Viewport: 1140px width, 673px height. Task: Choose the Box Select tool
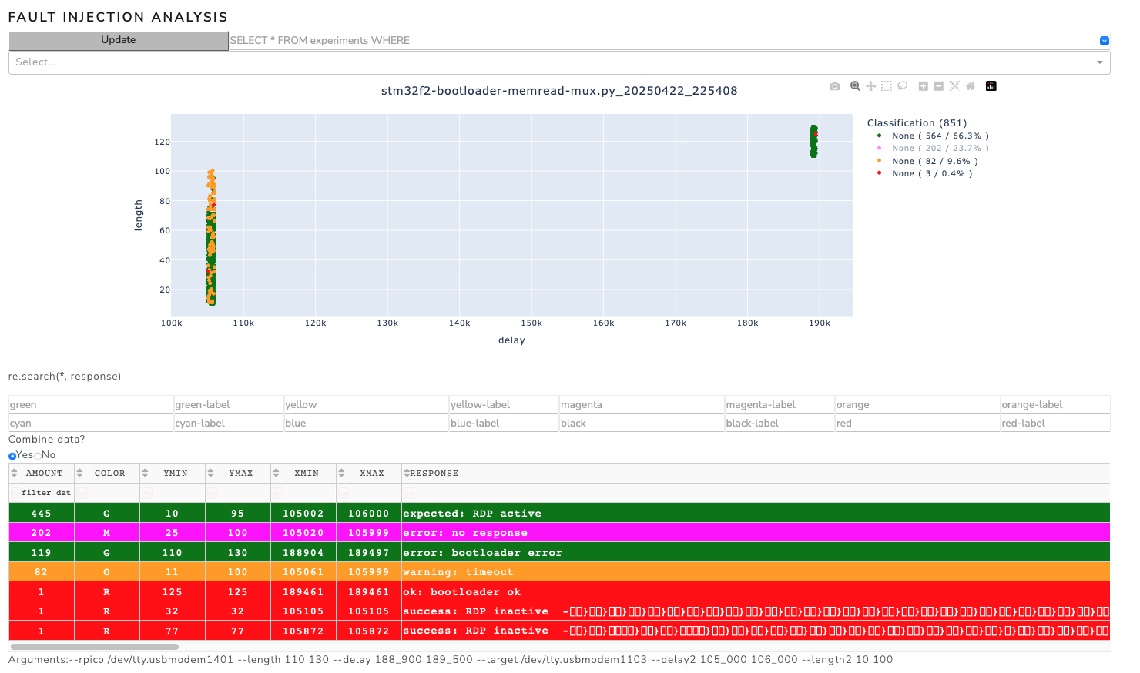coord(887,86)
